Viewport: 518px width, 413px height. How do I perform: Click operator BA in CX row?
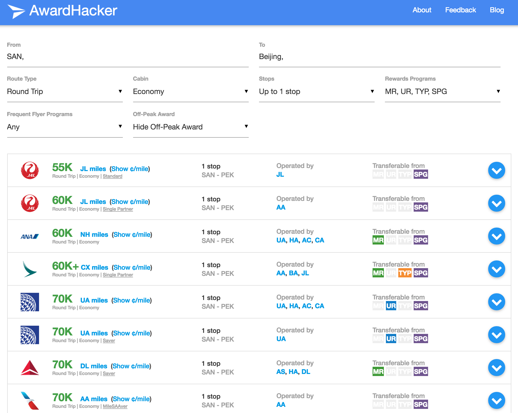[293, 273]
